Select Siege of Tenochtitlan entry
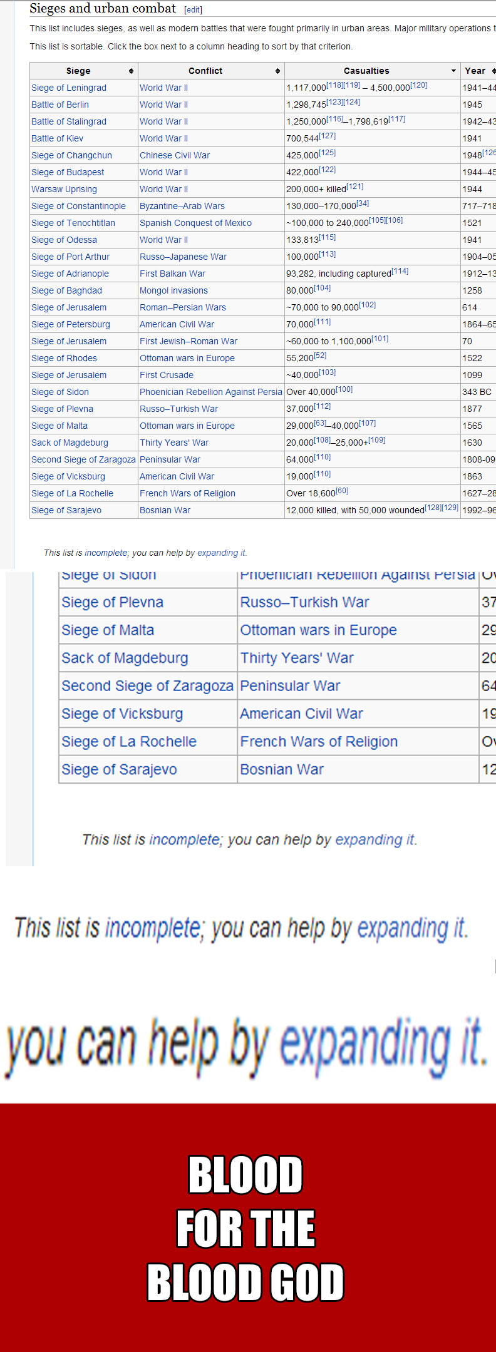This screenshot has height=1352, width=496. coord(73,223)
